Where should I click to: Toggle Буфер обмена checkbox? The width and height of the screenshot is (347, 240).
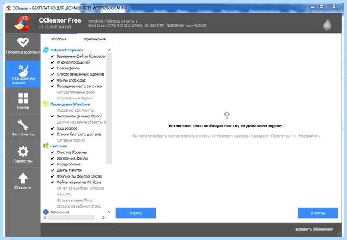click(x=53, y=164)
